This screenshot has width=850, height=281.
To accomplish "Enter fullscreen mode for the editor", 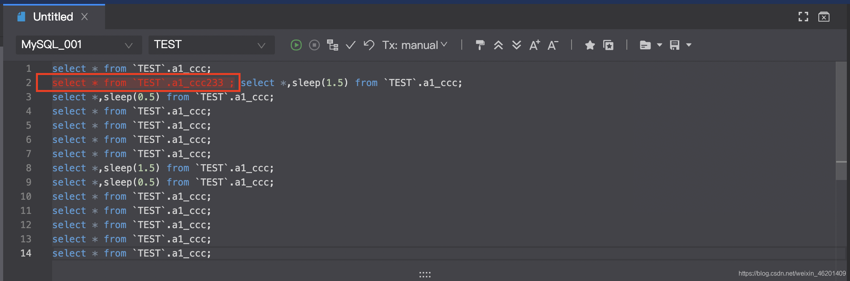I will point(803,17).
